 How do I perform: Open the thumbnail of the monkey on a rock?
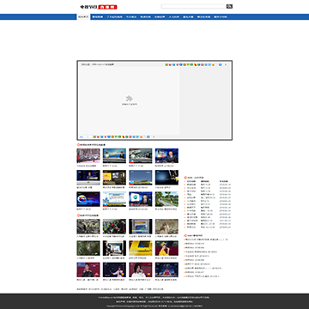point(167,227)
